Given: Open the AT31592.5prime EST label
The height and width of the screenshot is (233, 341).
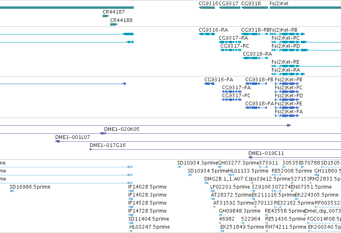Looking at the screenshot, I should (234, 203).
